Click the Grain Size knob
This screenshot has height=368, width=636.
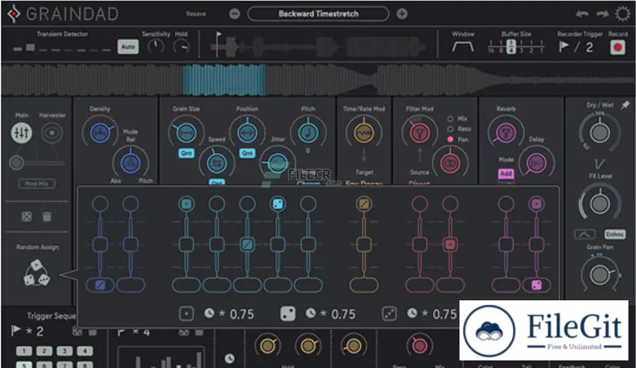[x=186, y=132]
